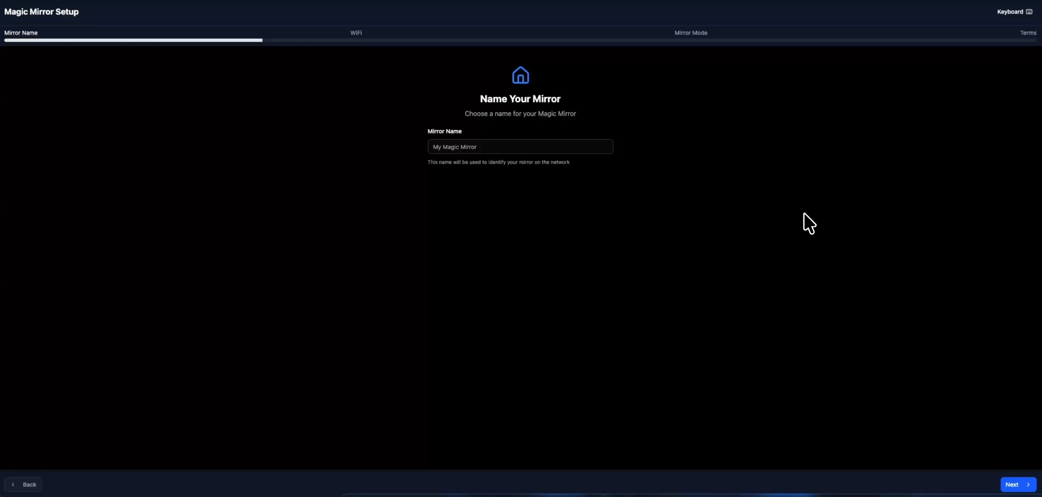The image size is (1042, 497).
Task: Click the unfilled progress track below WiFi
Action: (356, 40)
